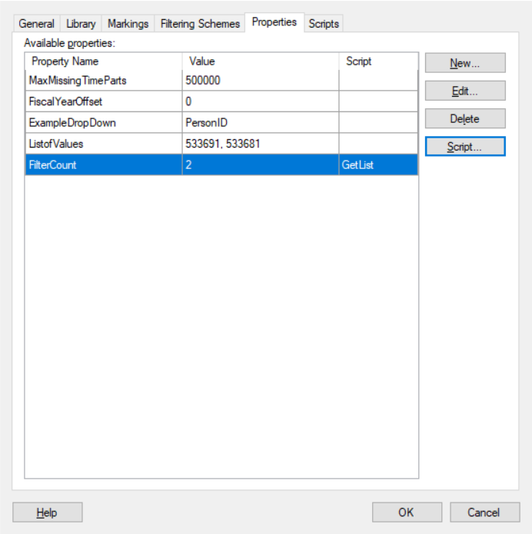532x534 pixels.
Task: Click the GetList script cell
Action: coord(378,165)
